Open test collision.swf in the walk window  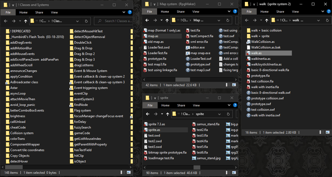(263, 110)
